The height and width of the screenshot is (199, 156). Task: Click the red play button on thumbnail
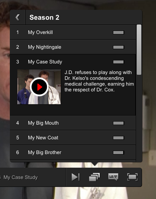[x=39, y=87]
